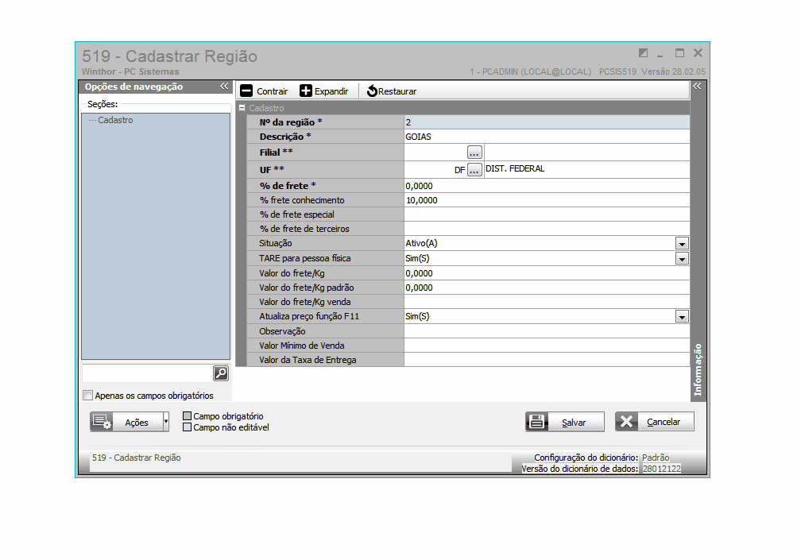Close the Cadastrar Região window
This screenshot has height=560, width=801.
[698, 53]
